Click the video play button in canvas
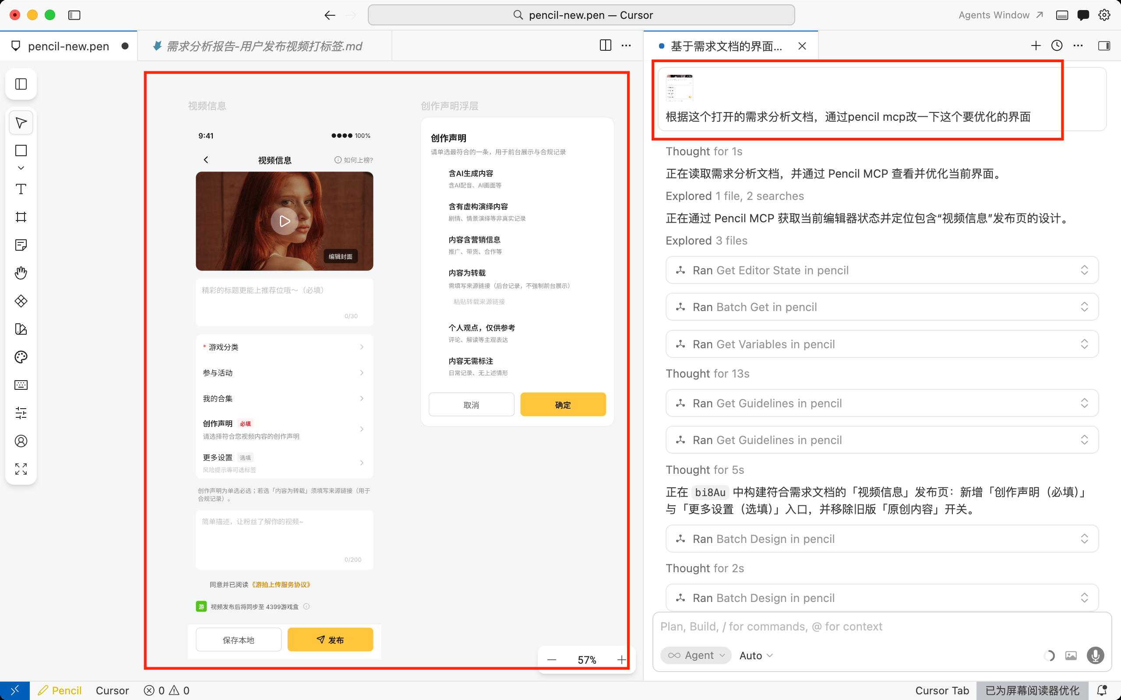 [x=285, y=221]
